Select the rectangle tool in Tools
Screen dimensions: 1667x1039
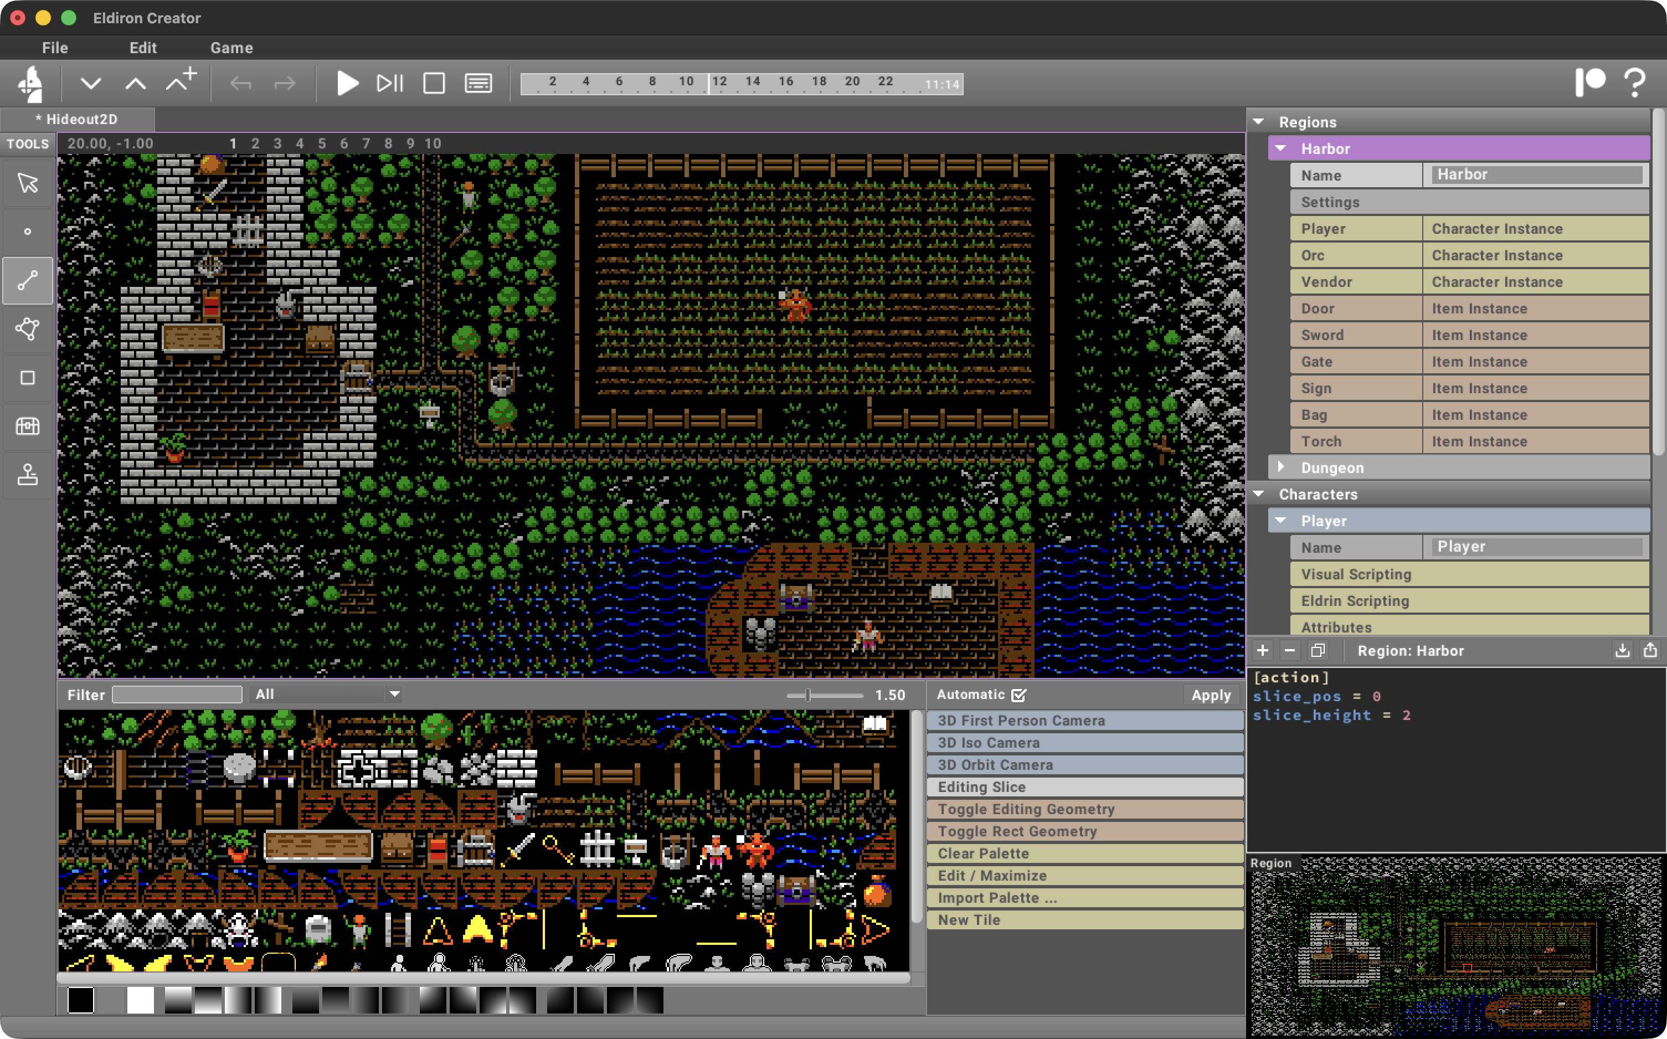pyautogui.click(x=28, y=377)
